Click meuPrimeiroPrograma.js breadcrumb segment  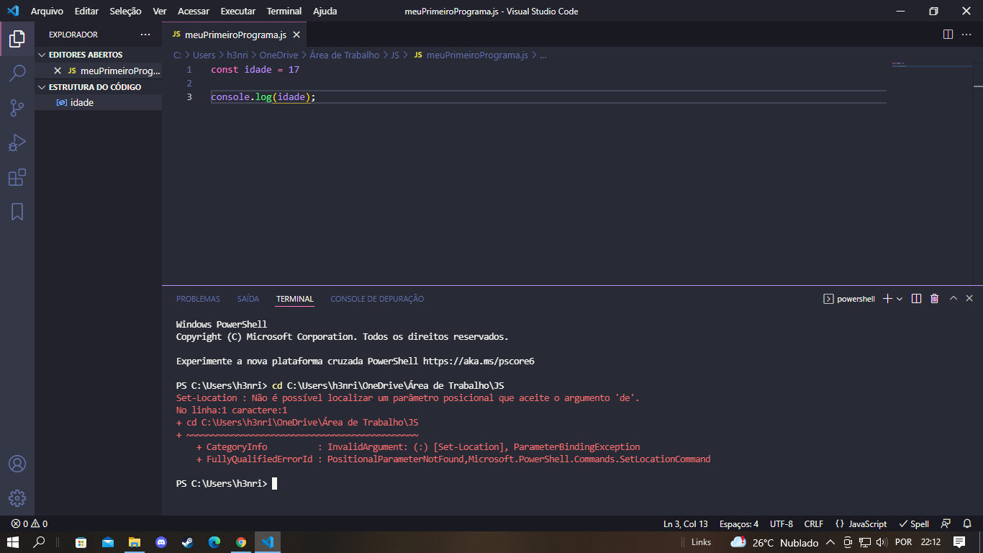pos(471,55)
